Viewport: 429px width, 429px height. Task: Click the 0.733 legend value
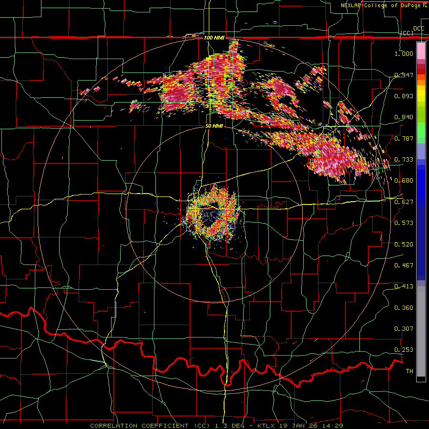[404, 160]
